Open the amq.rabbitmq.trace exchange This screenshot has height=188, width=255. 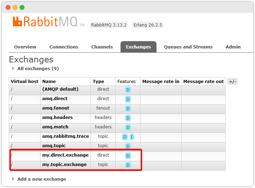click(66, 136)
